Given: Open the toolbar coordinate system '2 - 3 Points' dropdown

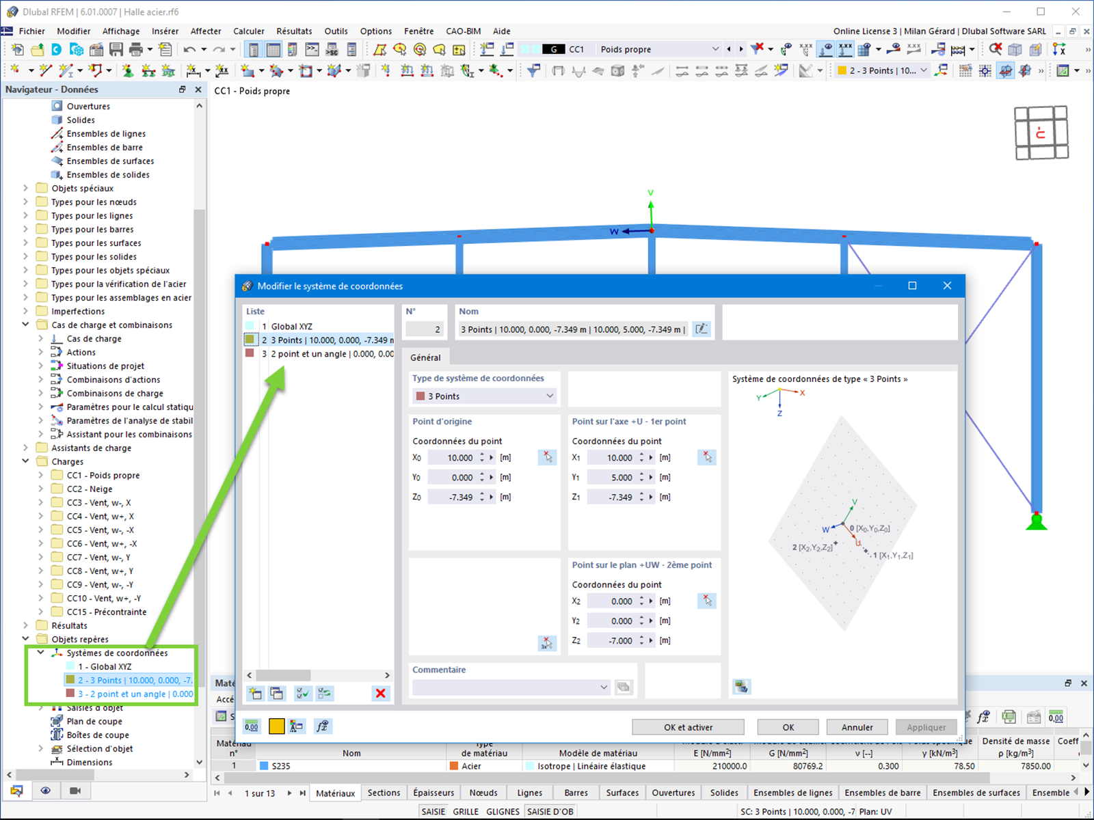Looking at the screenshot, I should coord(924,70).
